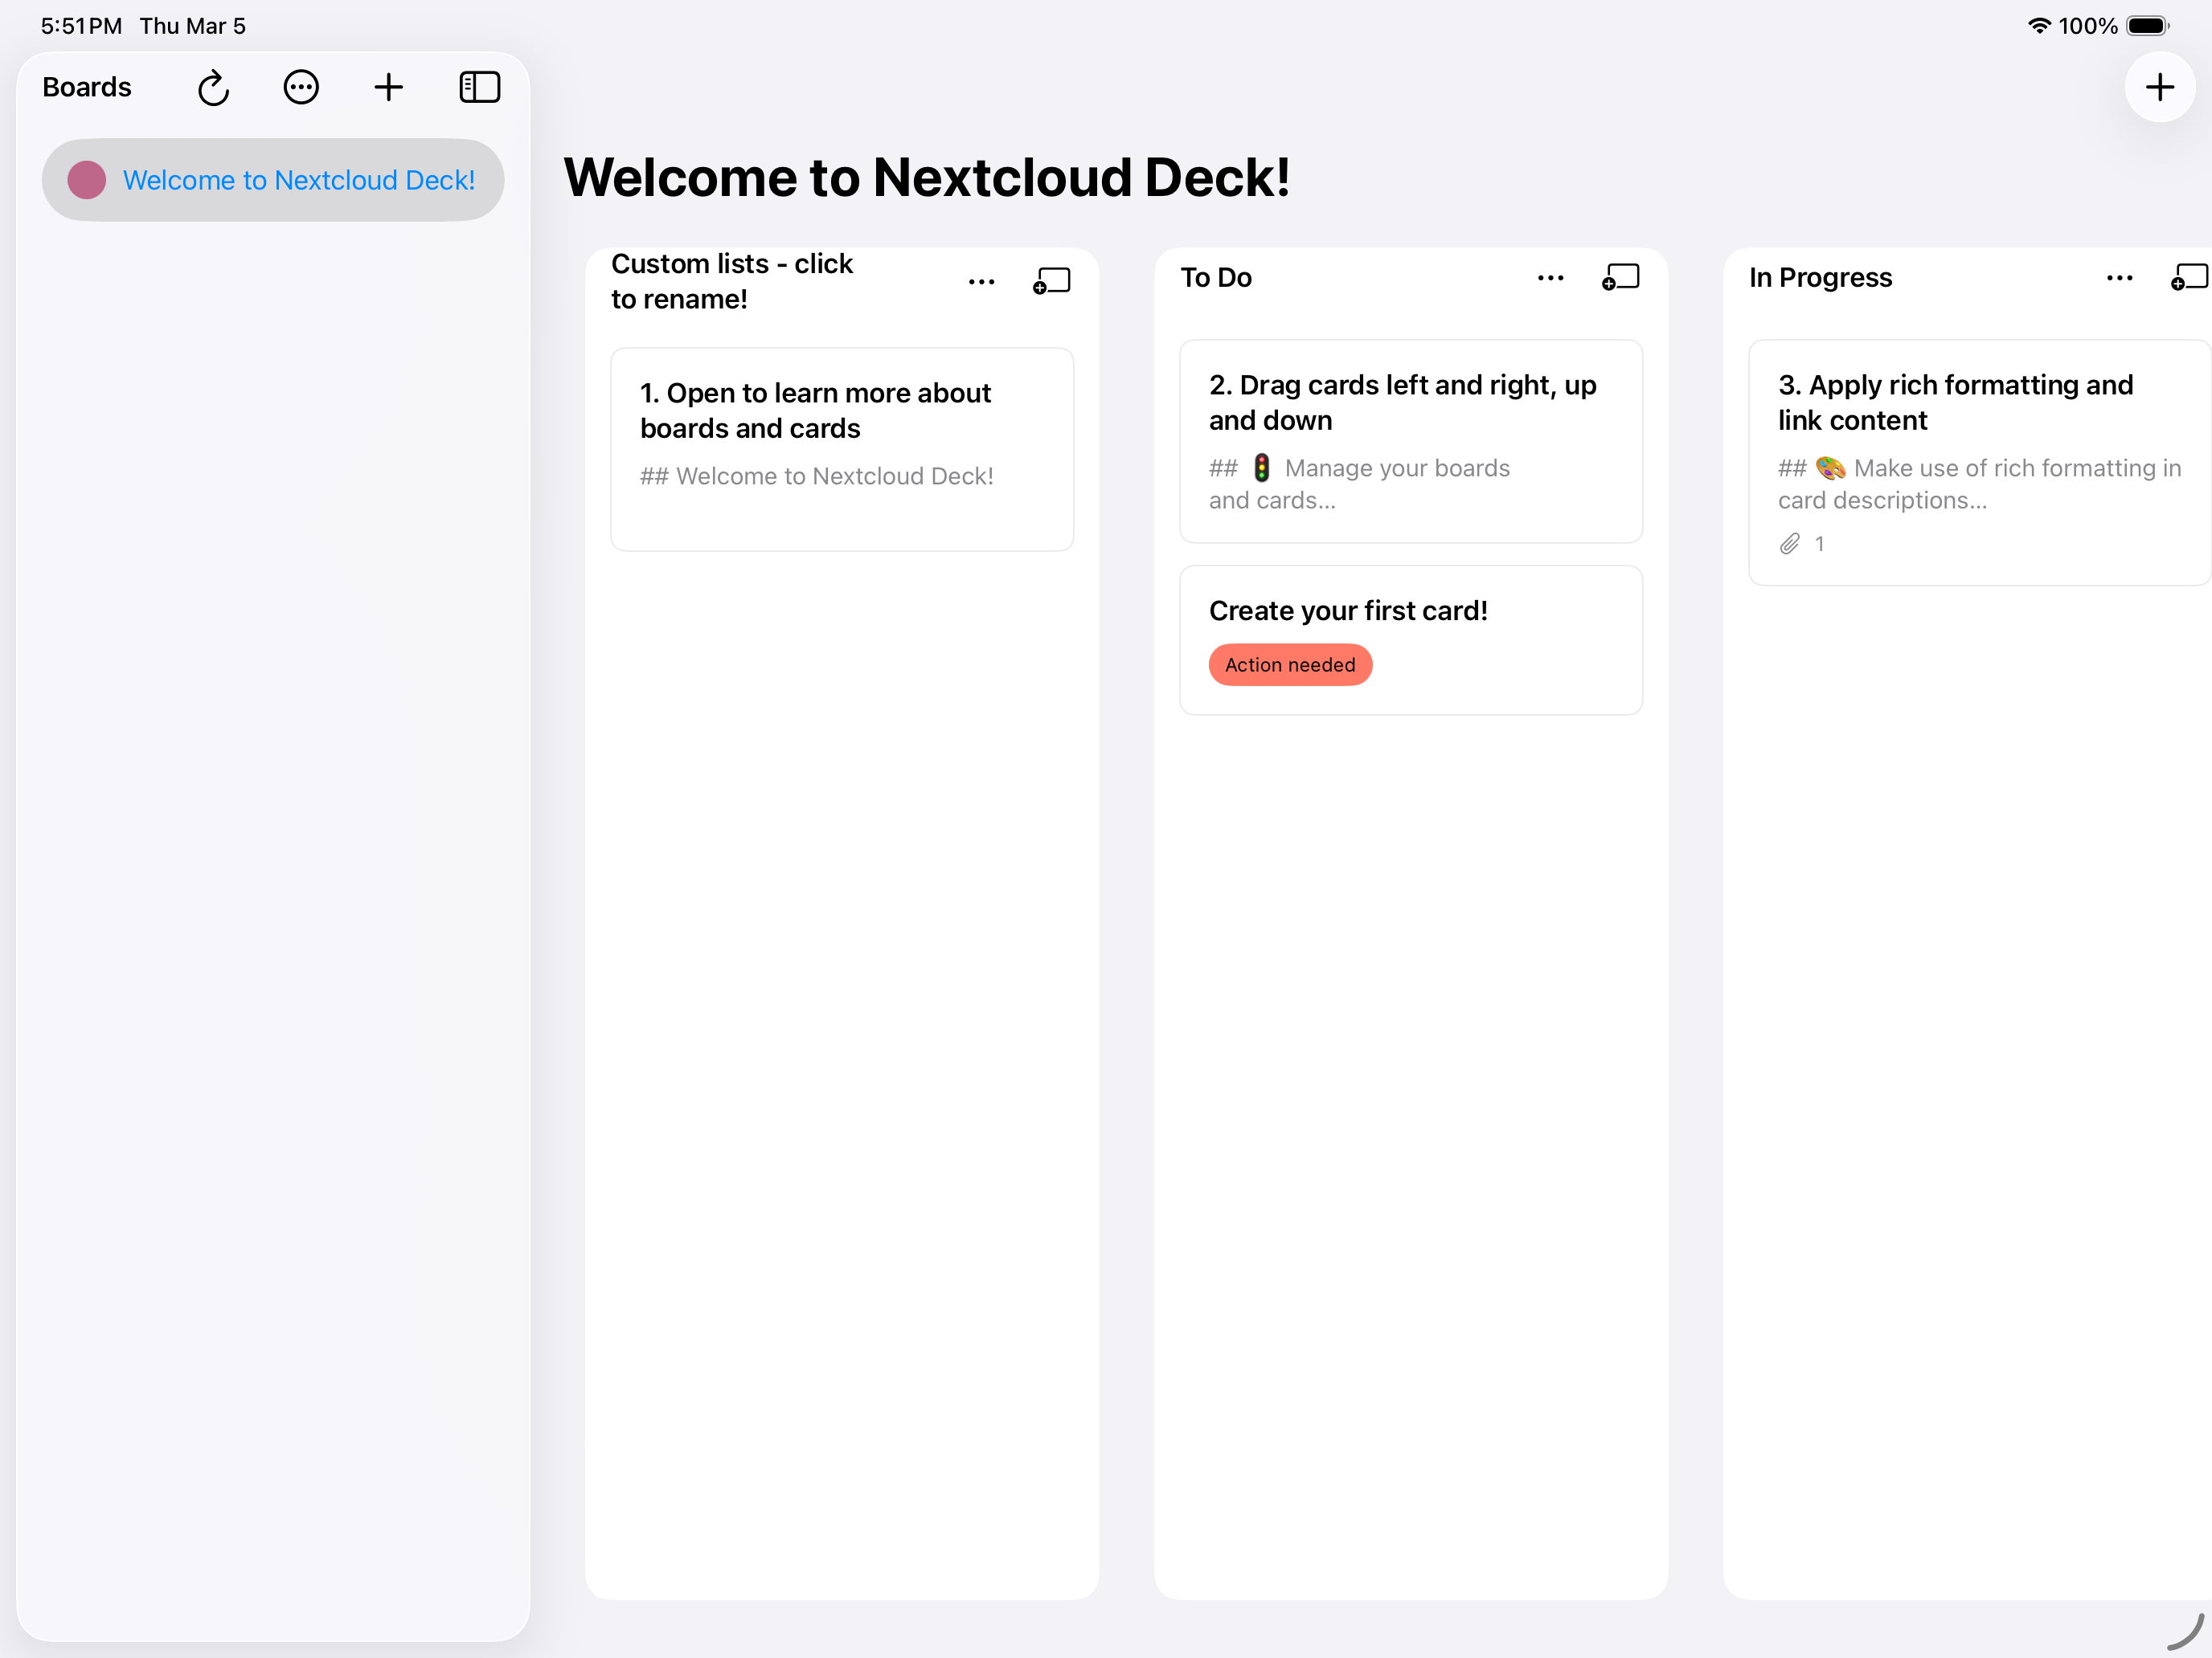Viewport: 2212px width, 1658px height.
Task: Toggle the sidebar visibility icon
Action: tap(479, 88)
